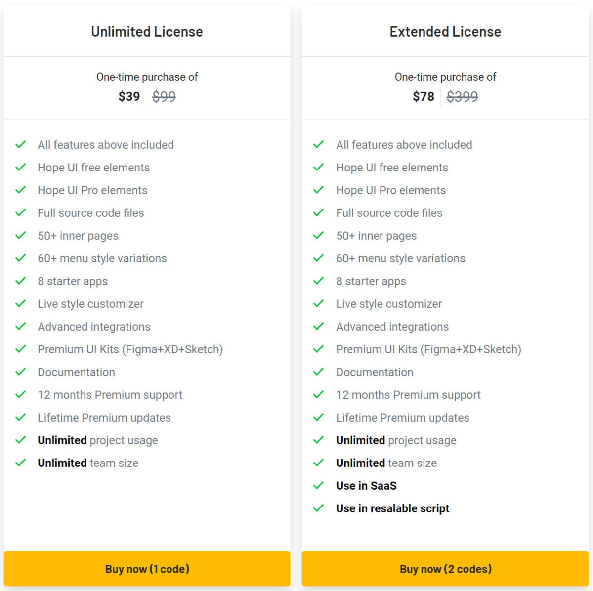Click the checkmark for 60+ menu style variations

[x=21, y=258]
